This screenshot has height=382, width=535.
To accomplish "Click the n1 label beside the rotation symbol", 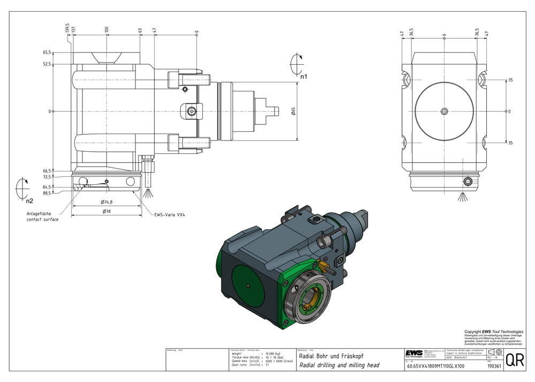I will click(304, 77).
